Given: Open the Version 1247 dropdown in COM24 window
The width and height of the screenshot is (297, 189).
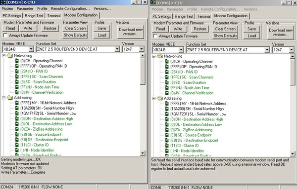Looking at the screenshot, I should pyautogui.click(x=142, y=49).
